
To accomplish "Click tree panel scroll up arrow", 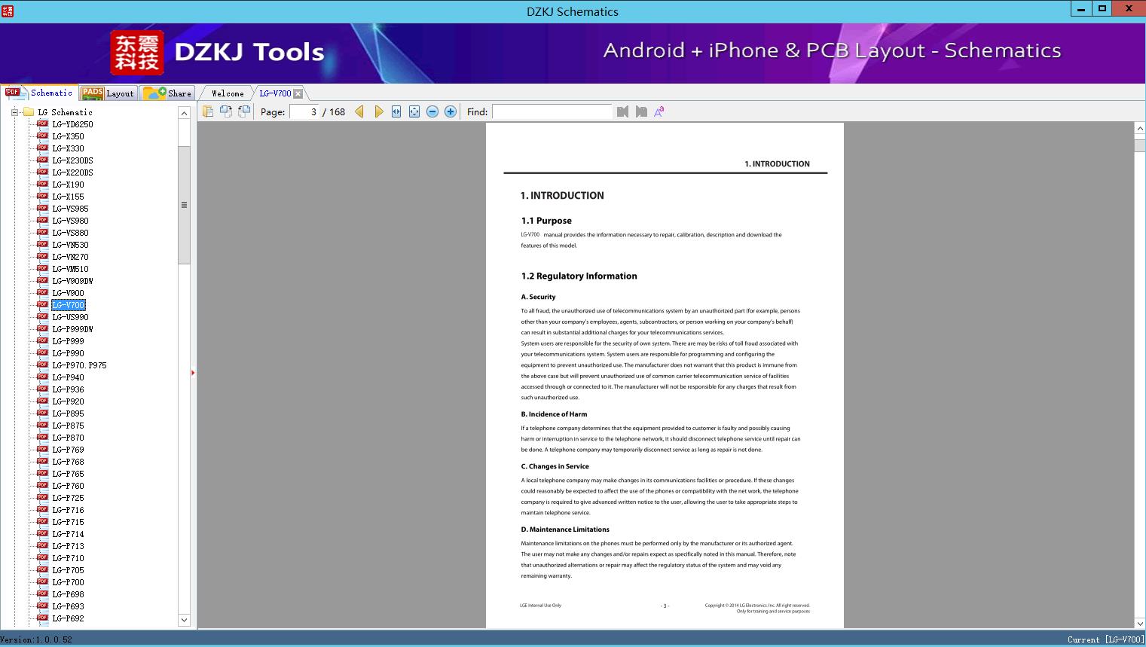I will pos(184,113).
